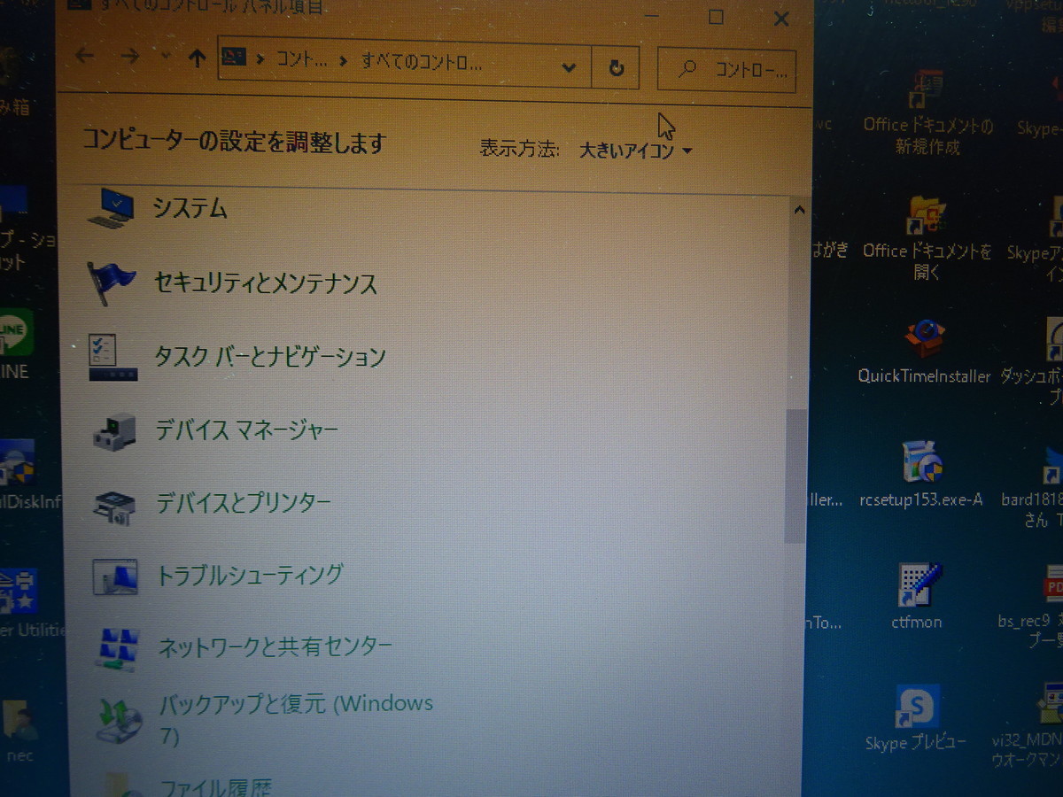The width and height of the screenshot is (1063, 797).
Task: Click すべてのコントロ... breadcrumb segment
Action: click(x=422, y=63)
